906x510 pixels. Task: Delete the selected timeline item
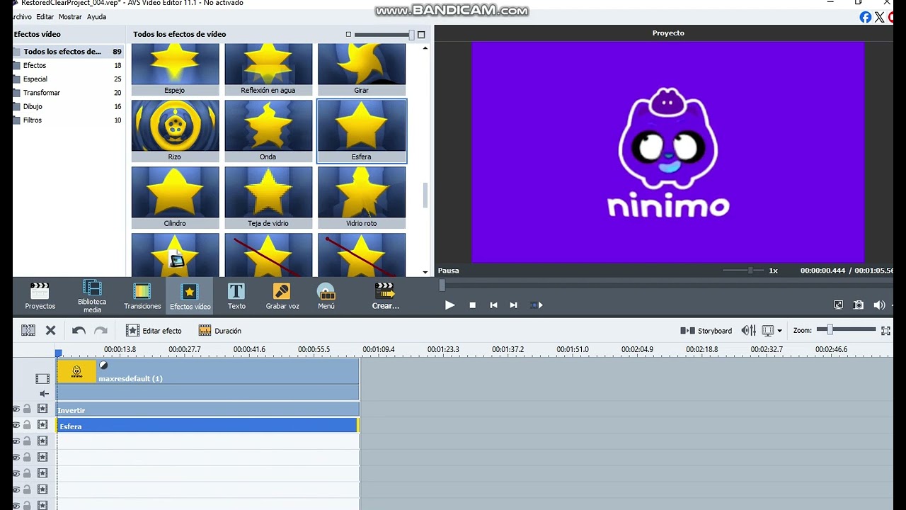click(51, 330)
